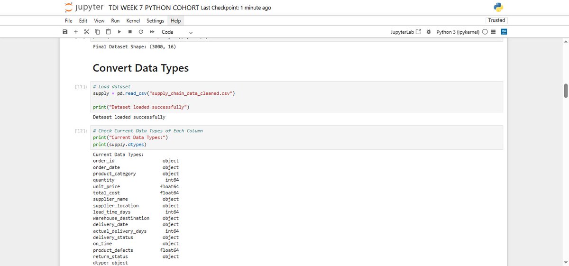Viewport: 569px width, 266px height.
Task: Open notebook in JupyterLab
Action: pyautogui.click(x=405, y=32)
